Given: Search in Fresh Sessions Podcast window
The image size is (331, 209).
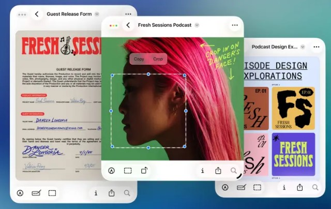Looking at the screenshot, I should point(234,170).
